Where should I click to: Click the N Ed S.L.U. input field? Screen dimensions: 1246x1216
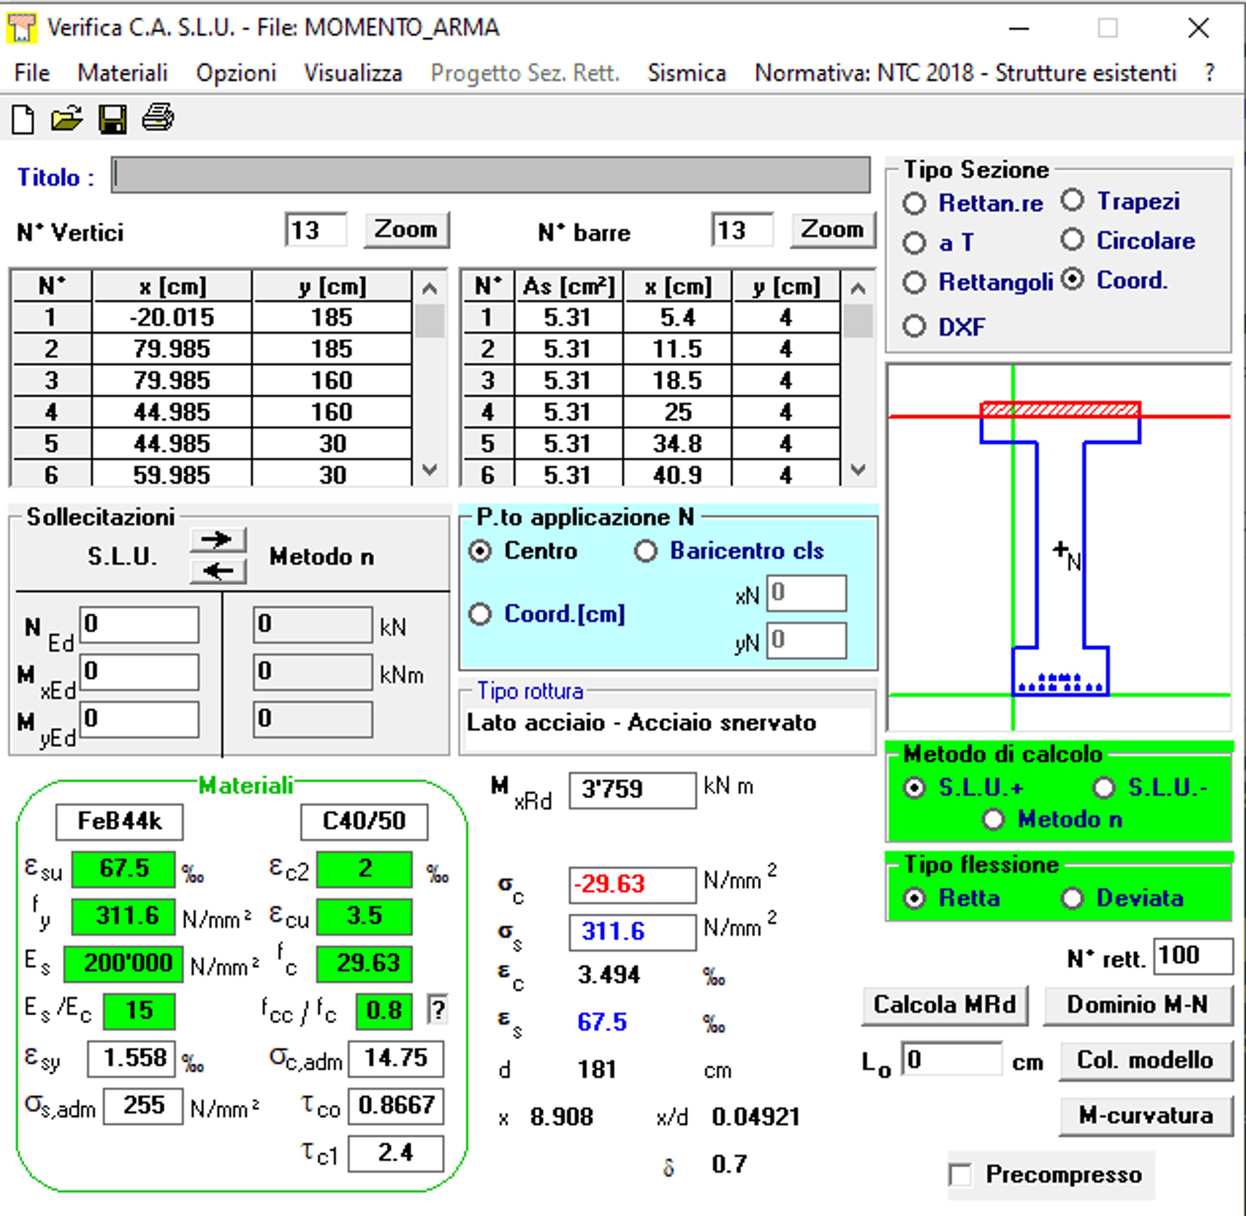139,625
